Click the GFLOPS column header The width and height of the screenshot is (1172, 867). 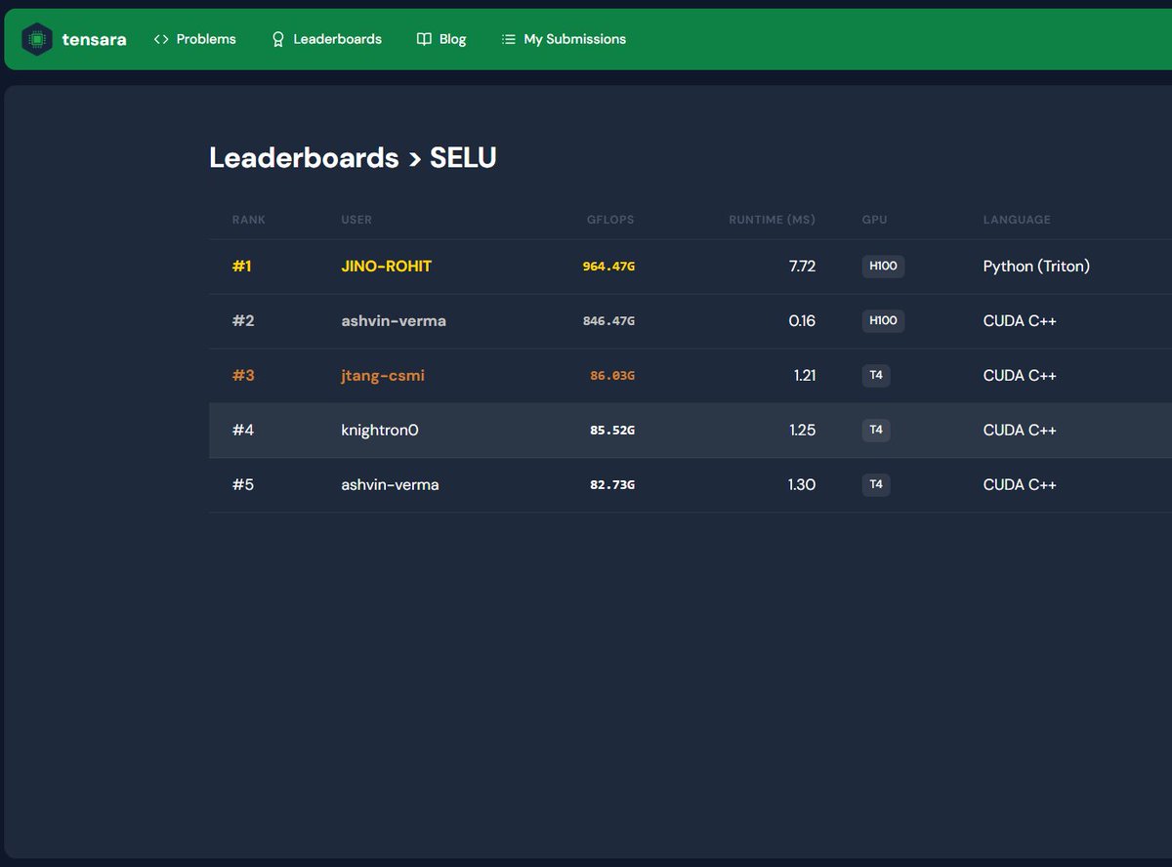tap(610, 220)
